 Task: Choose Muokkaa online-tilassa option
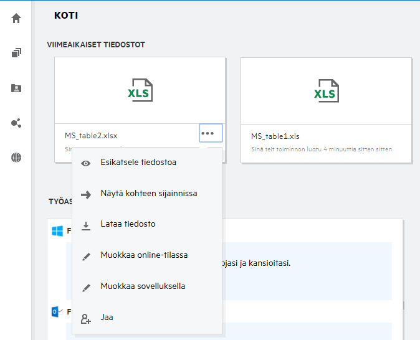[144, 255]
